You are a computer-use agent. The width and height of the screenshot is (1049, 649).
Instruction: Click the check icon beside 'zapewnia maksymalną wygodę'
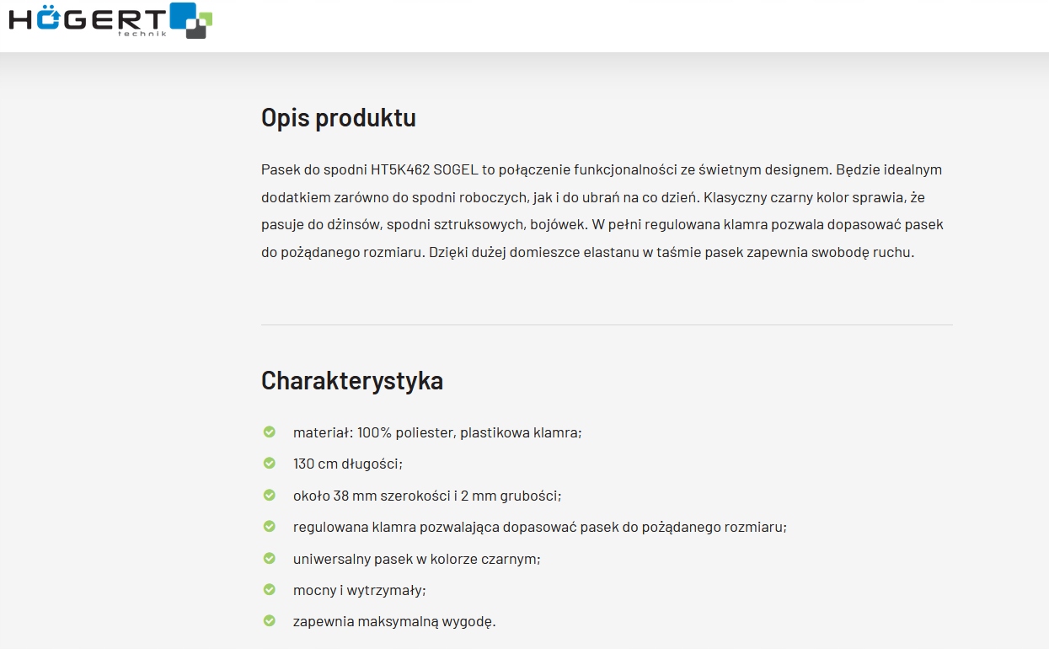(270, 620)
